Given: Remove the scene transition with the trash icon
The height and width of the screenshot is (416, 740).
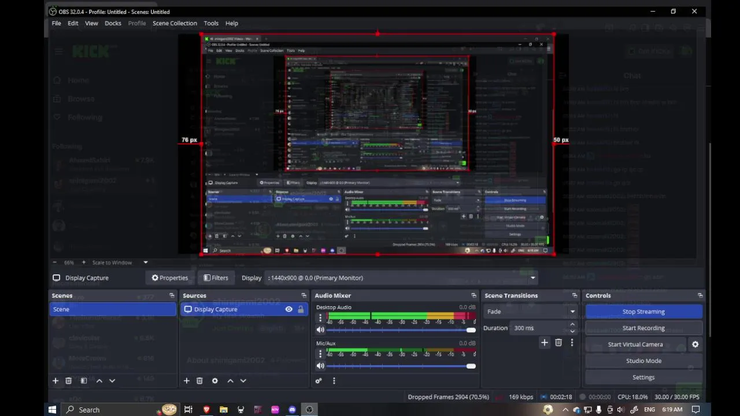Looking at the screenshot, I should [x=558, y=343].
